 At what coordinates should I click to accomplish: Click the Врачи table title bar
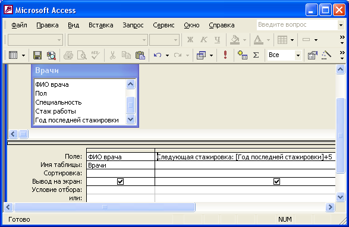[x=85, y=71]
